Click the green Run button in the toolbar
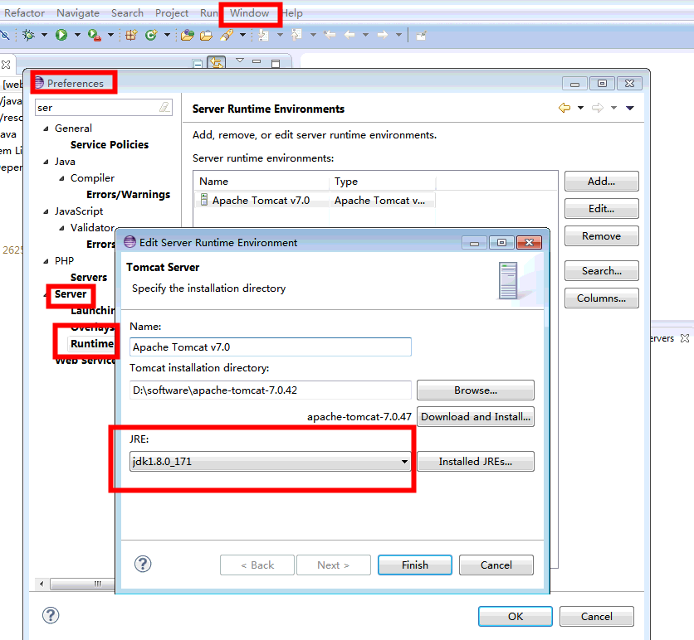 pyautogui.click(x=61, y=35)
